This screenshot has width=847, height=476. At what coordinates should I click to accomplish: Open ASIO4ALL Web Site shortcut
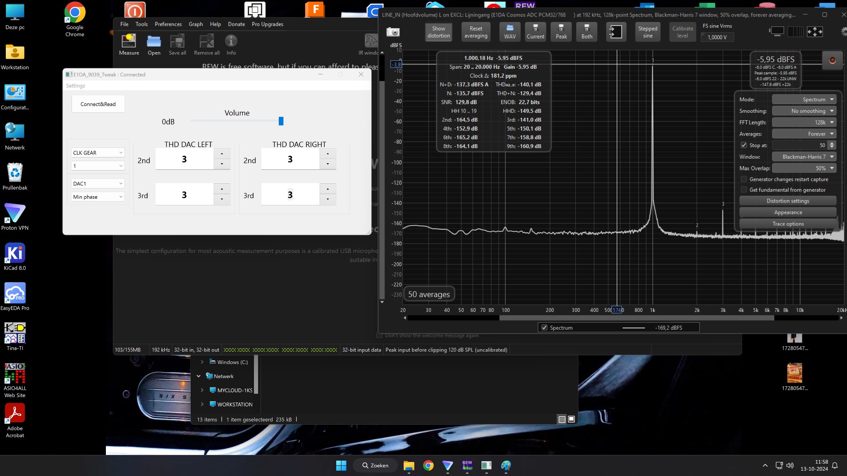point(15,381)
